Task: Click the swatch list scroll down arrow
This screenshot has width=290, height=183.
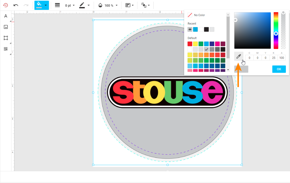Action: point(228,70)
